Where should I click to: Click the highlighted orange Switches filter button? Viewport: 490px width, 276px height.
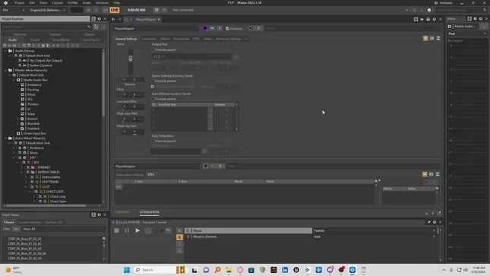[x=179, y=237]
